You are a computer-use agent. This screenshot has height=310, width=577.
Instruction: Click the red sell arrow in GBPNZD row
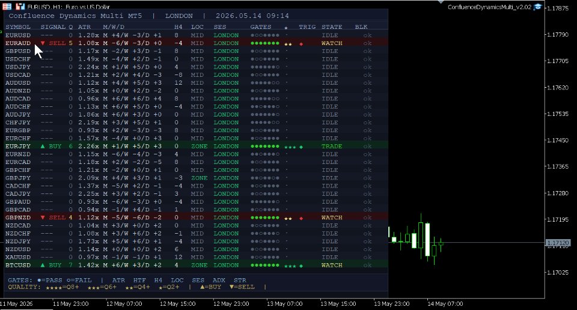(x=43, y=217)
